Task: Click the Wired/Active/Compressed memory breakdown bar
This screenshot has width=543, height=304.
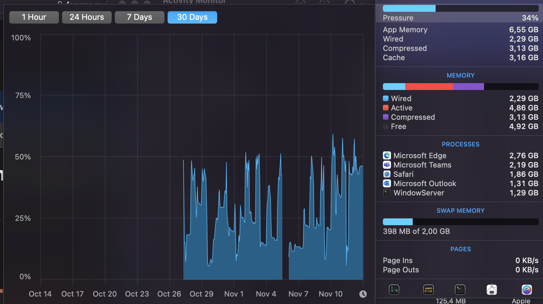Action: click(461, 87)
